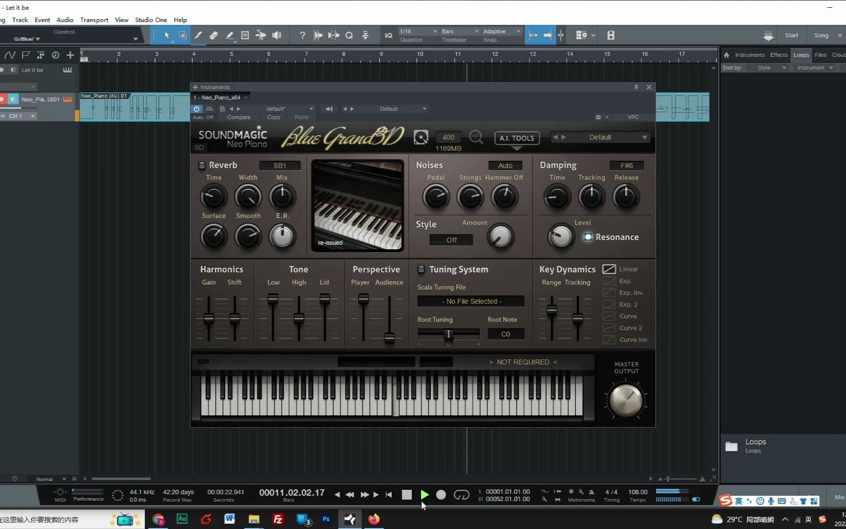Click the Quantize Q icon
Image resolution: width=846 pixels, height=529 pixels.
coord(349,35)
